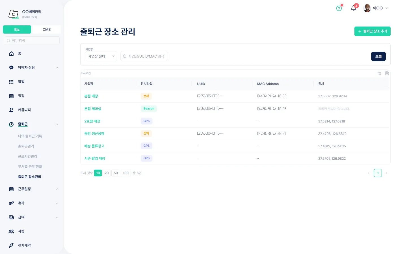Viewport: 407px width, 254px height.
Task: Open the help question mark icon
Action: click(x=339, y=8)
